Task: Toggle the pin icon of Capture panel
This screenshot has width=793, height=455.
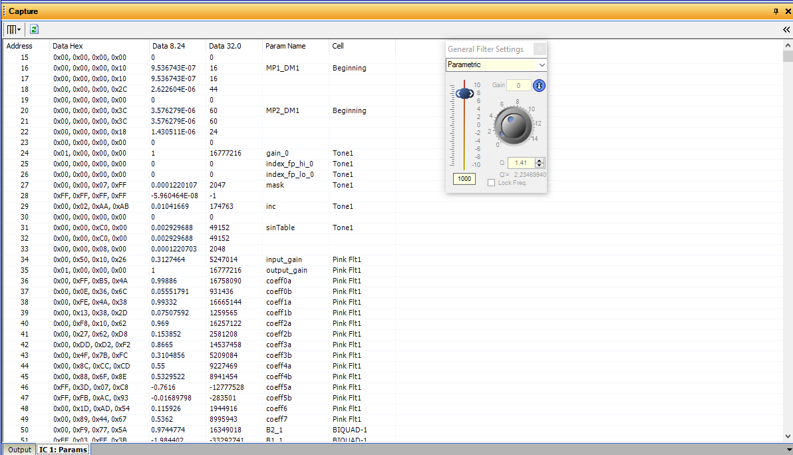Action: click(x=776, y=11)
